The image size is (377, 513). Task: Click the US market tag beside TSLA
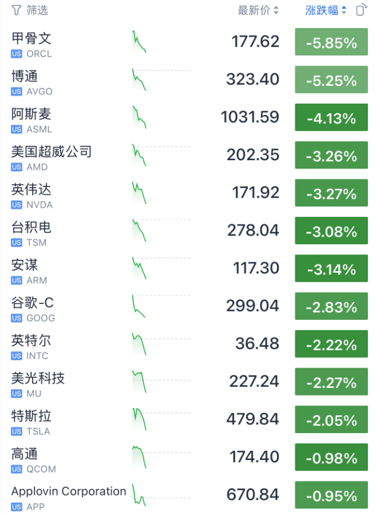point(17,431)
